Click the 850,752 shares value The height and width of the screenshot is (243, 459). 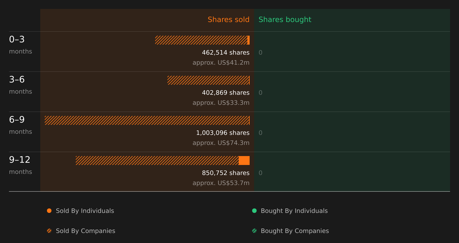tap(226, 173)
